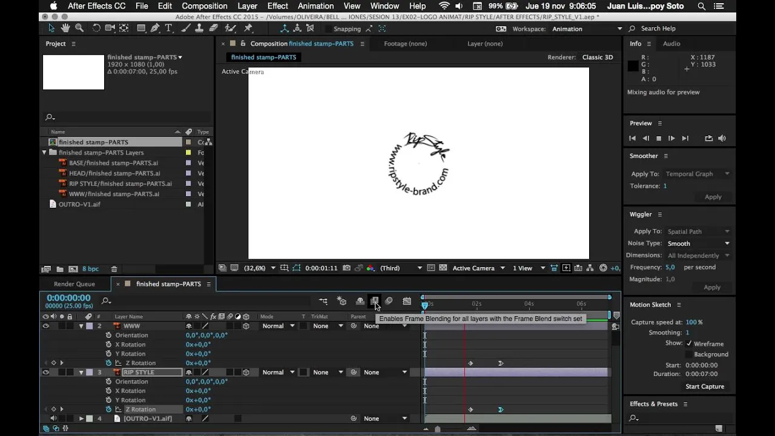775x436 pixels.
Task: Toggle the 3D layer switch for RIP STYLE
Action: [x=246, y=372]
